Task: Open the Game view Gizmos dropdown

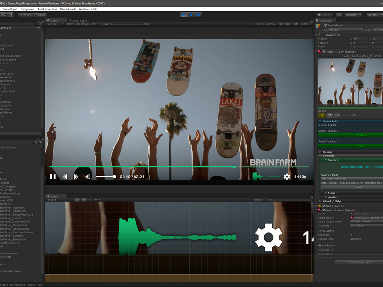Action: pos(306,24)
